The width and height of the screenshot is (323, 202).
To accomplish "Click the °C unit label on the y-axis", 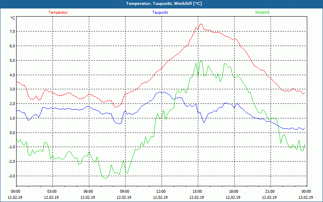I will click(13, 18).
